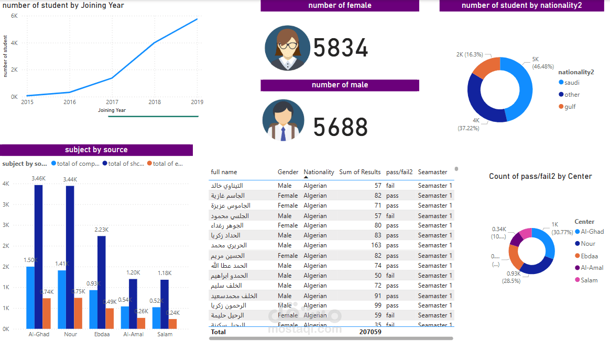Click Salam dark blue 1.18K bar
Screen dimensions: 610x342
pos(165,304)
